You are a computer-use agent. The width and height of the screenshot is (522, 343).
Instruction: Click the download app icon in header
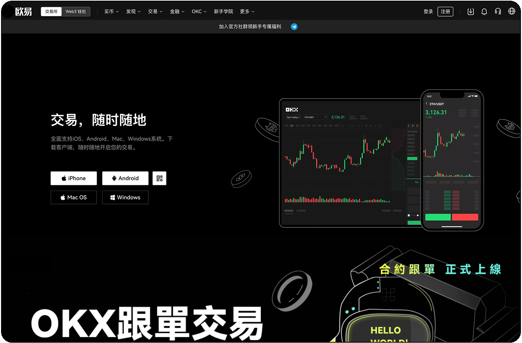(x=470, y=12)
